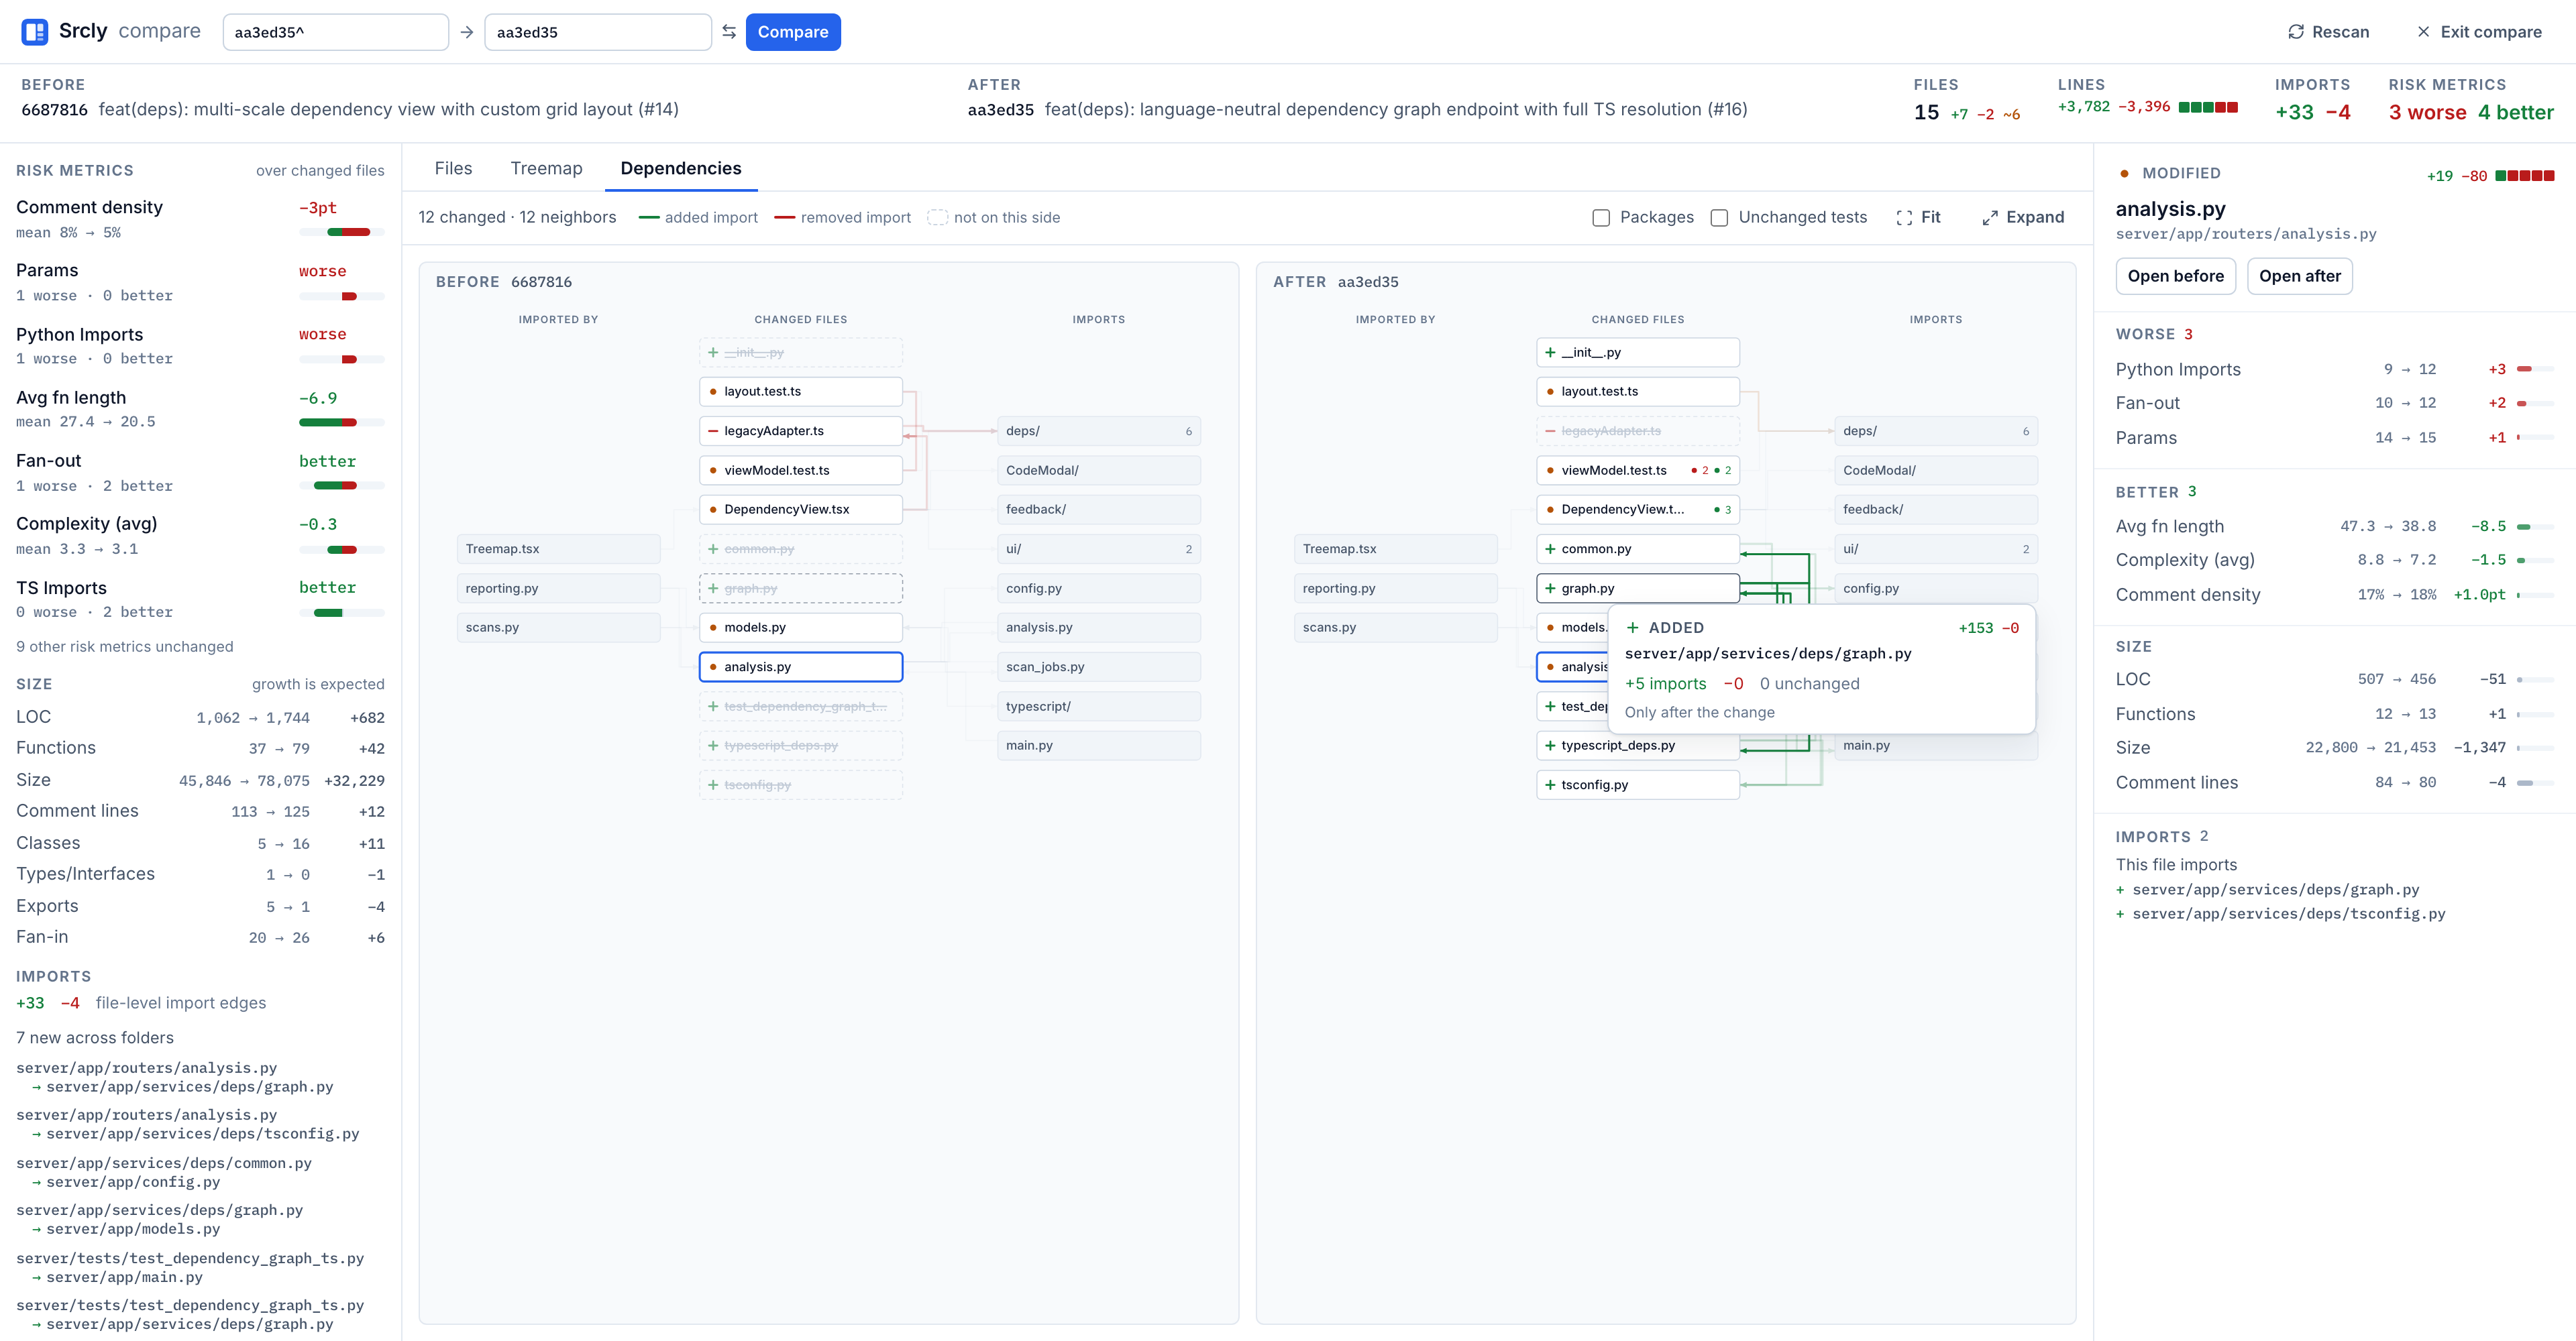The width and height of the screenshot is (2576, 1341).
Task: Click the blue Compare button
Action: [792, 32]
